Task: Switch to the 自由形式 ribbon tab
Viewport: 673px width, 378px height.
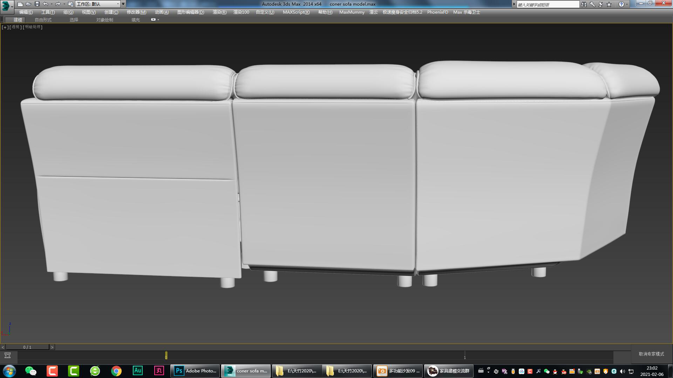Action: (42, 20)
